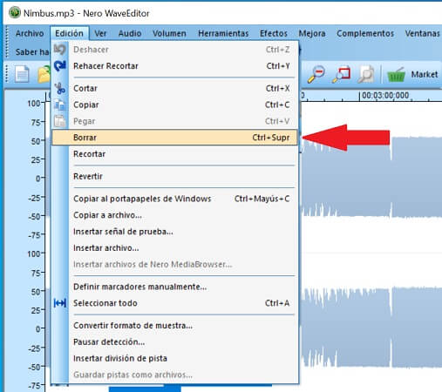442x392 pixels.
Task: Open the Efectos menu
Action: point(274,33)
